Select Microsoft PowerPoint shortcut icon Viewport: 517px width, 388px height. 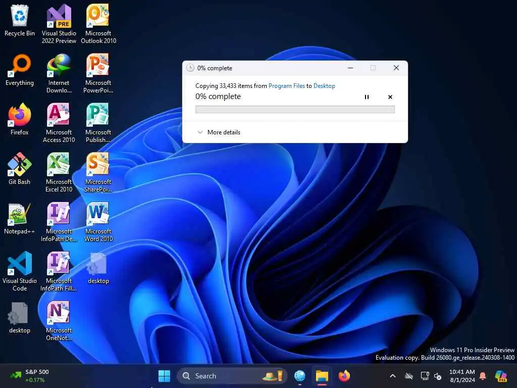tap(98, 73)
